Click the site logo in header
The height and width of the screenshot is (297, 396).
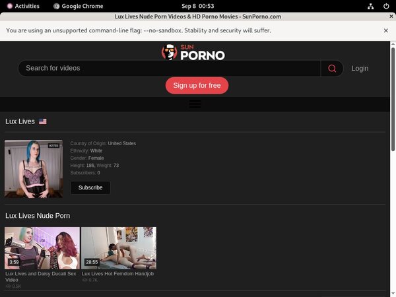click(x=194, y=52)
